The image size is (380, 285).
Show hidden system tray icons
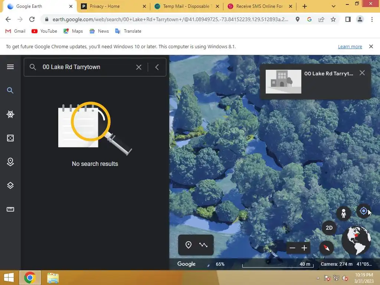(x=318, y=278)
